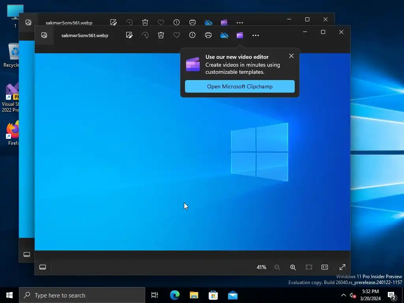Zoom in on the image

point(293,267)
